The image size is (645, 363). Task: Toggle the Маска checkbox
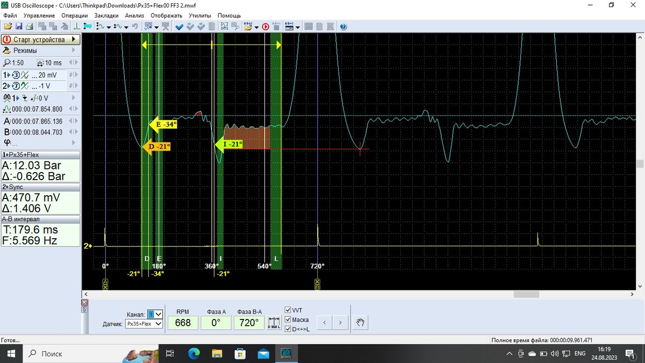tap(288, 319)
